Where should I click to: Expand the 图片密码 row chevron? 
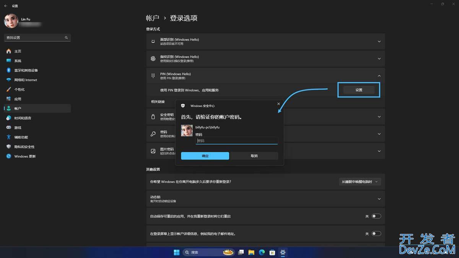[x=379, y=151]
